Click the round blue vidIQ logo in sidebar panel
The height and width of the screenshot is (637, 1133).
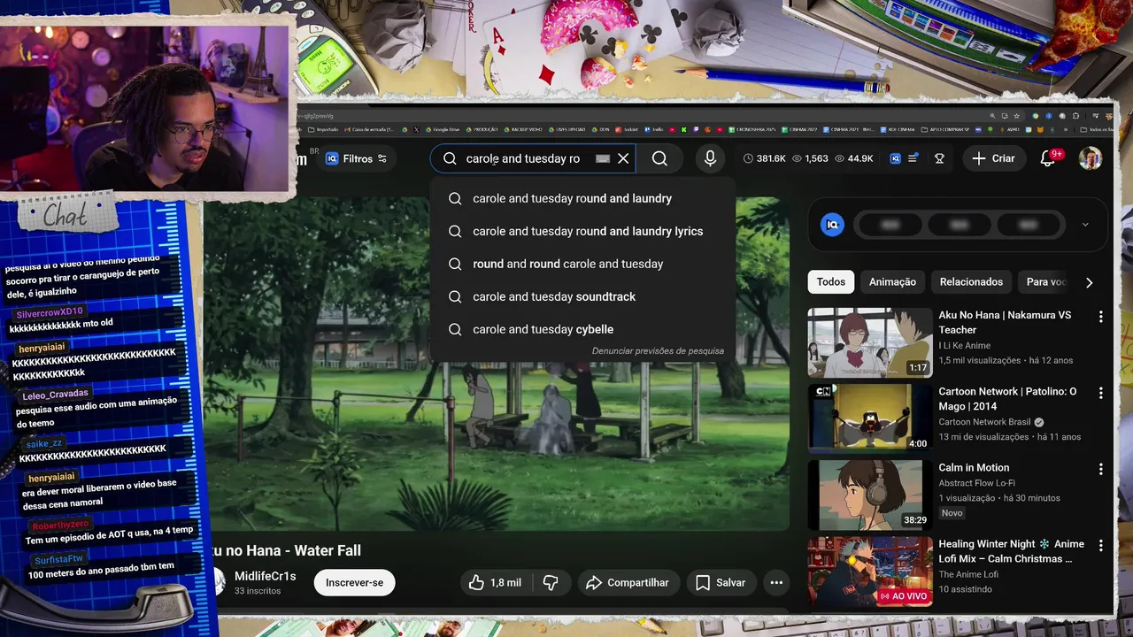832,225
